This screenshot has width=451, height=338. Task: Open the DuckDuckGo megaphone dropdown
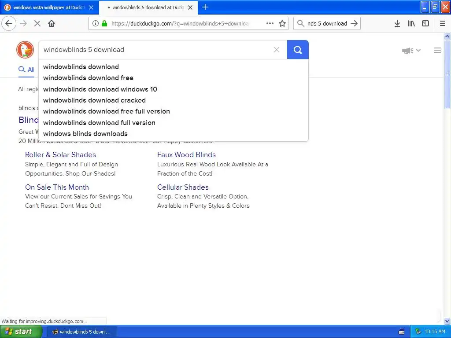click(x=411, y=51)
